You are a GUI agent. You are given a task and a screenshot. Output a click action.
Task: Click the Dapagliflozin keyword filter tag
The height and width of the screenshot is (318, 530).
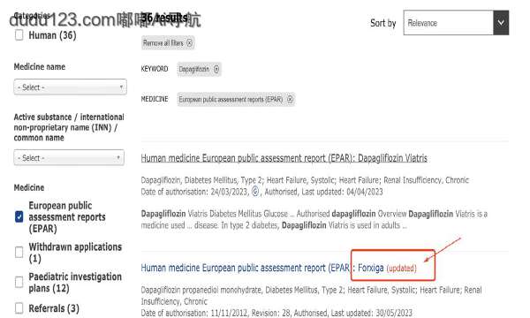click(199, 69)
